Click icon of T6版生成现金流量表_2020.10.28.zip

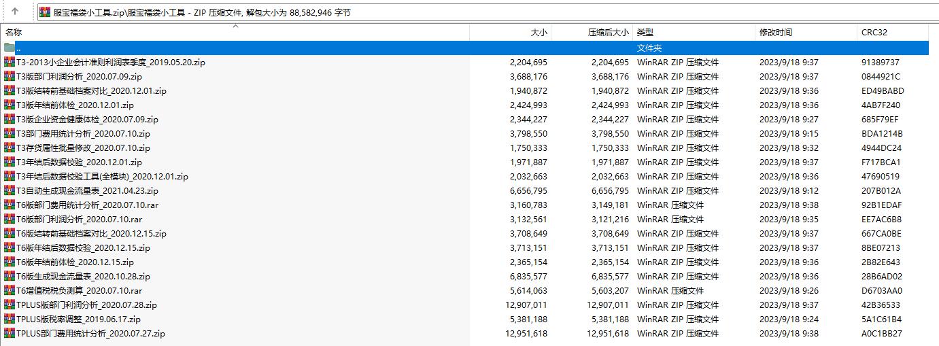pos(9,276)
